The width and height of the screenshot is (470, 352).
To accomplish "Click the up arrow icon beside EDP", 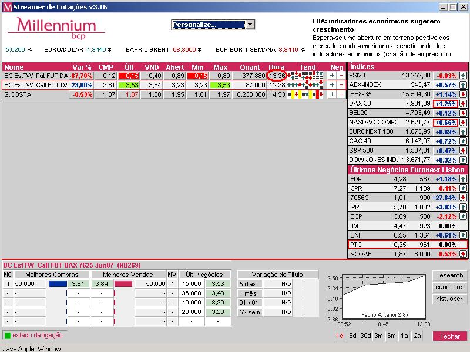I will tap(463, 179).
